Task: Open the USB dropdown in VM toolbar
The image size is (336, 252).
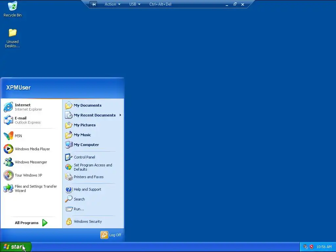Action: (x=135, y=4)
